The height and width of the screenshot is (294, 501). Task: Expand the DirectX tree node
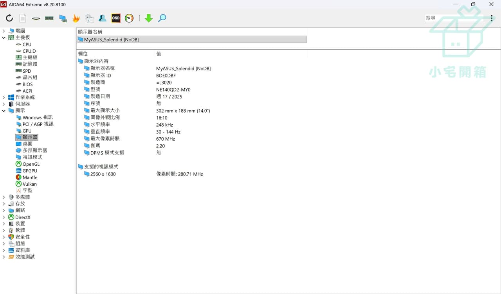(x=4, y=217)
